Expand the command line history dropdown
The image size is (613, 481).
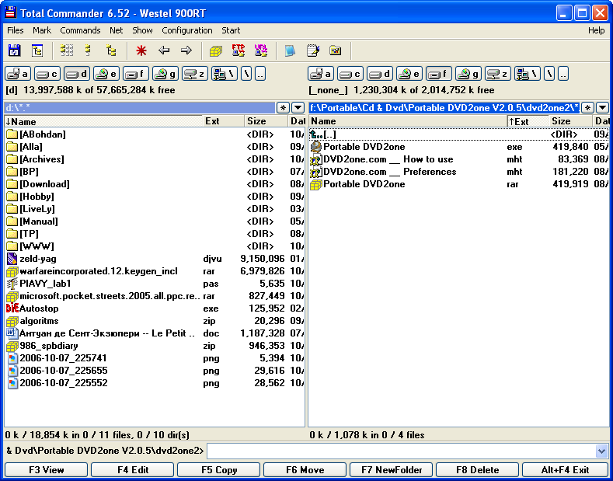(x=601, y=451)
